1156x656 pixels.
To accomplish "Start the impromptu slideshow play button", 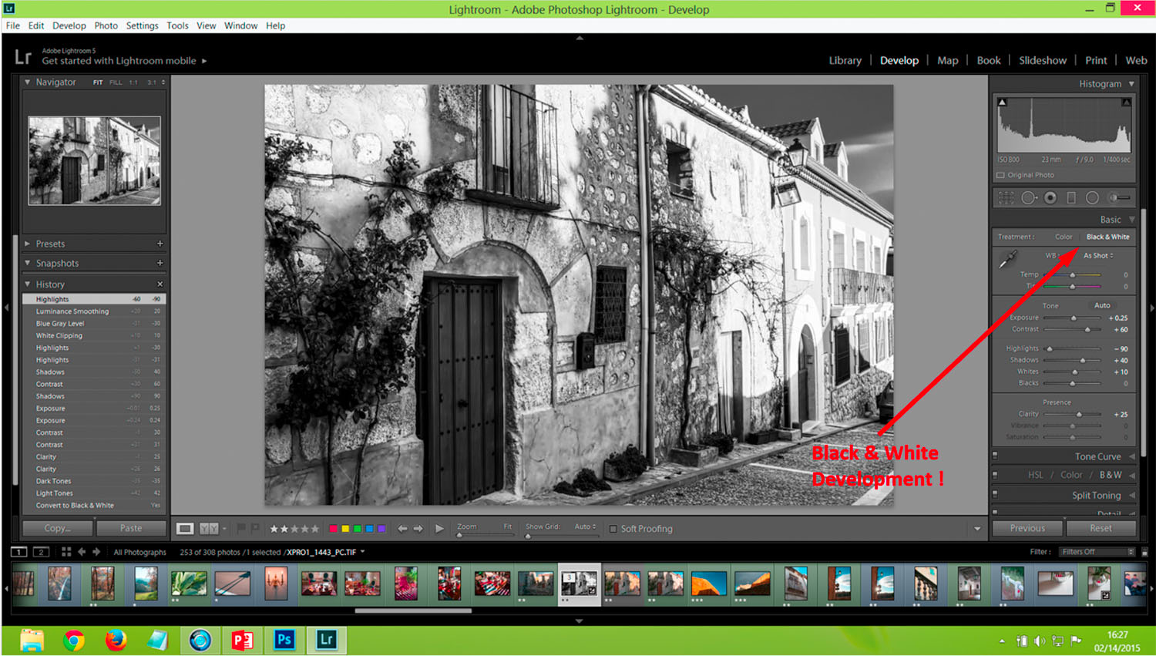I will (439, 529).
